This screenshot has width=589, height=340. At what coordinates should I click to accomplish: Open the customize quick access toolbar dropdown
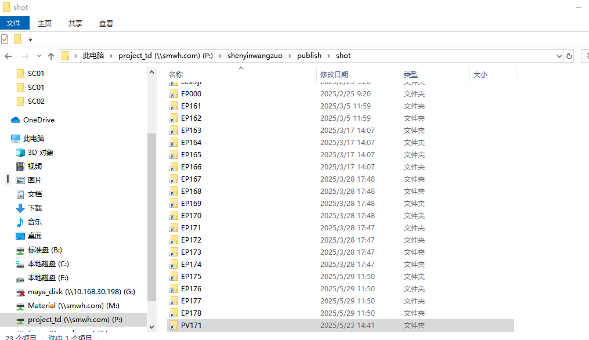click(x=30, y=39)
